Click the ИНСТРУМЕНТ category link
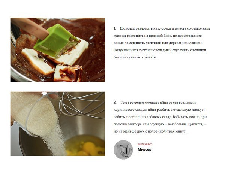 pyautogui.click(x=144, y=144)
